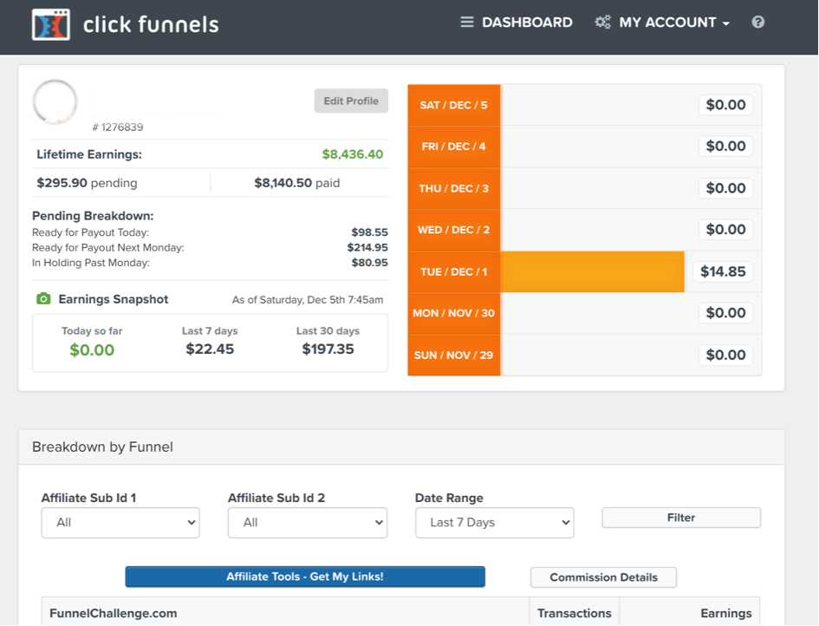Click the Pending Breakdown heading
Screen dimensions: 819x626
[x=93, y=216]
